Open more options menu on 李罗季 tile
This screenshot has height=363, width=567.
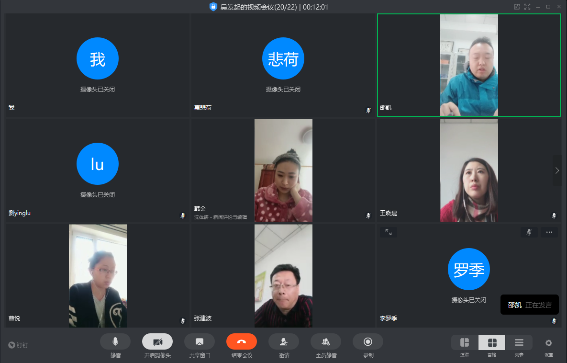(x=549, y=232)
